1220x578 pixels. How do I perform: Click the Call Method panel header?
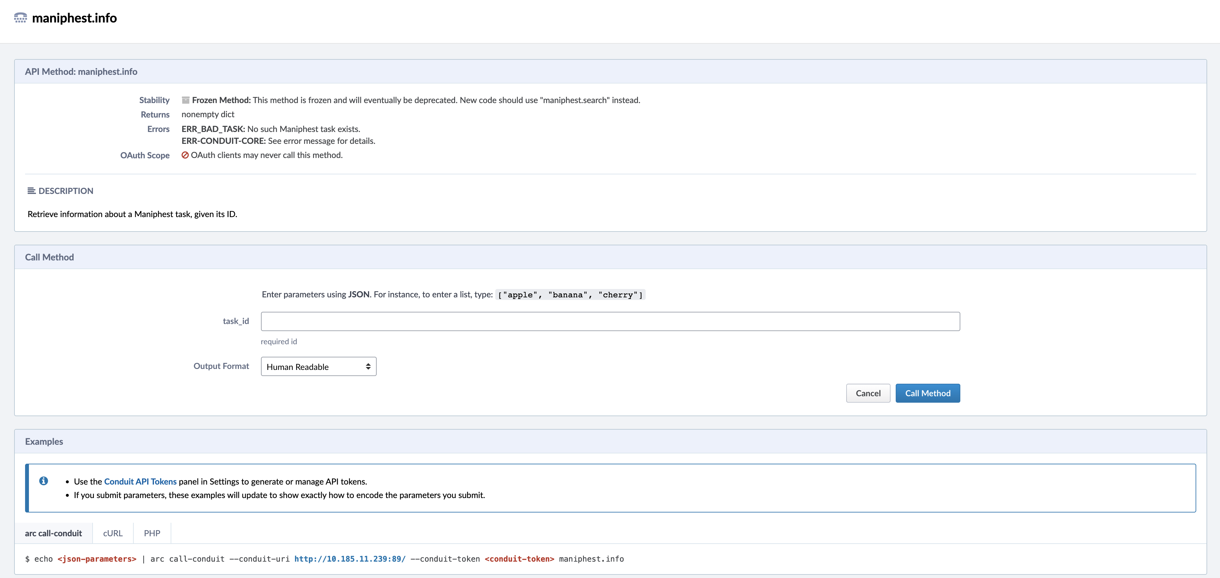click(x=49, y=257)
